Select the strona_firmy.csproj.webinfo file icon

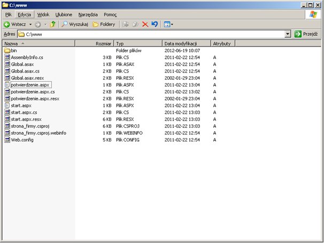pyautogui.click(x=7, y=133)
